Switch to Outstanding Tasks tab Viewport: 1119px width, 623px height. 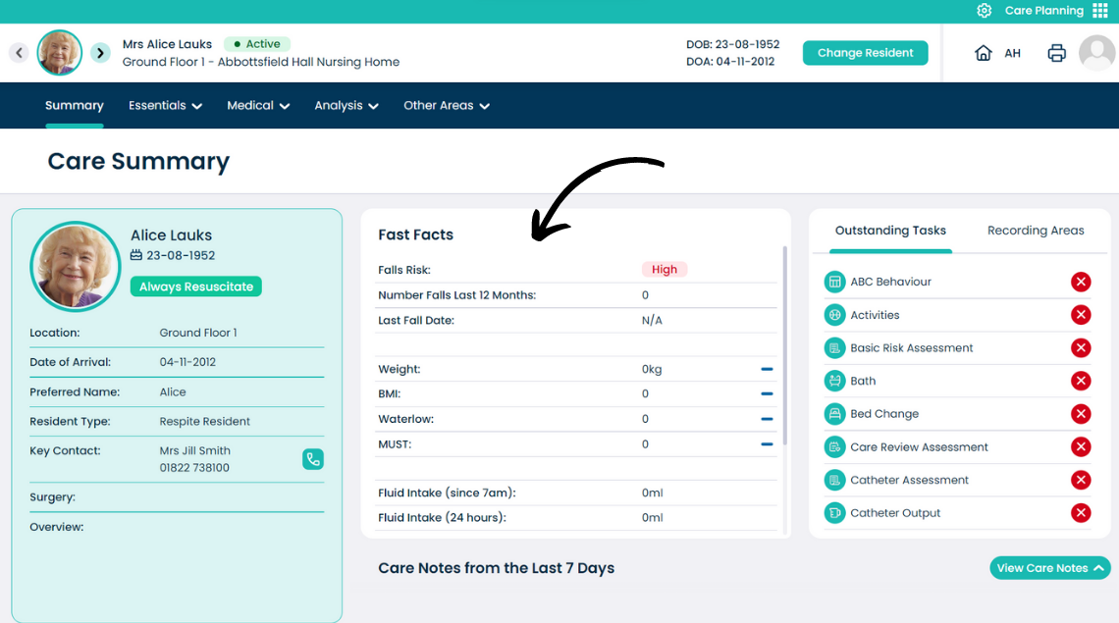coord(890,231)
